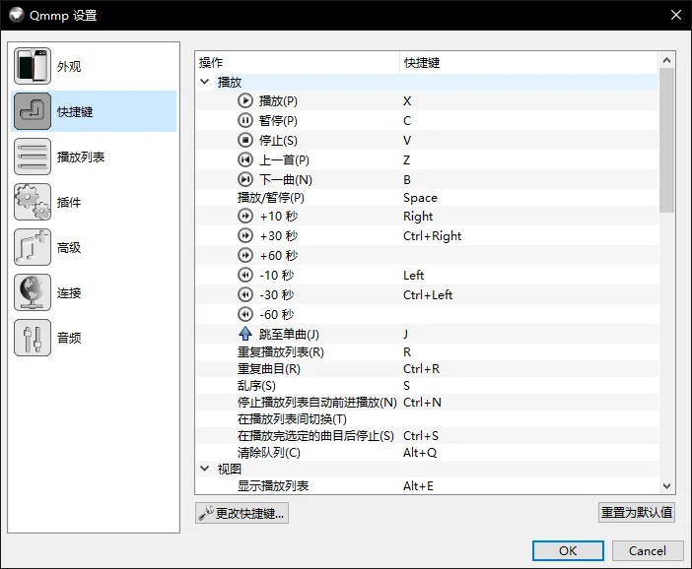692x569 pixels.
Task: Close the Qmmp 设置 window
Action: (675, 15)
